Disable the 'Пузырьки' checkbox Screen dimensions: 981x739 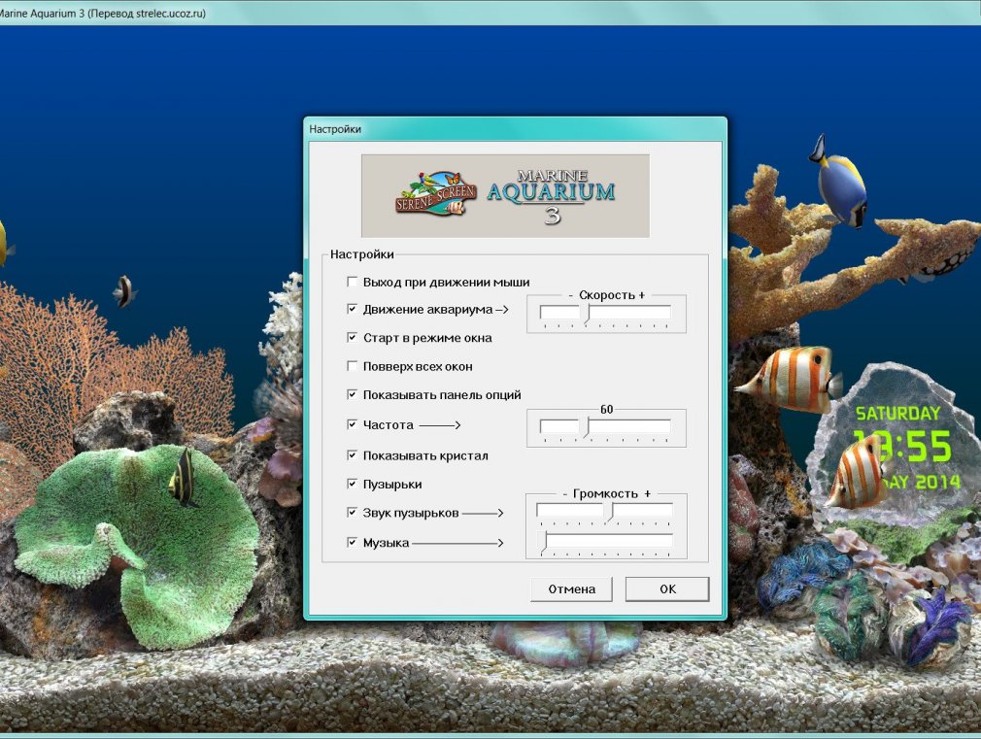(353, 484)
